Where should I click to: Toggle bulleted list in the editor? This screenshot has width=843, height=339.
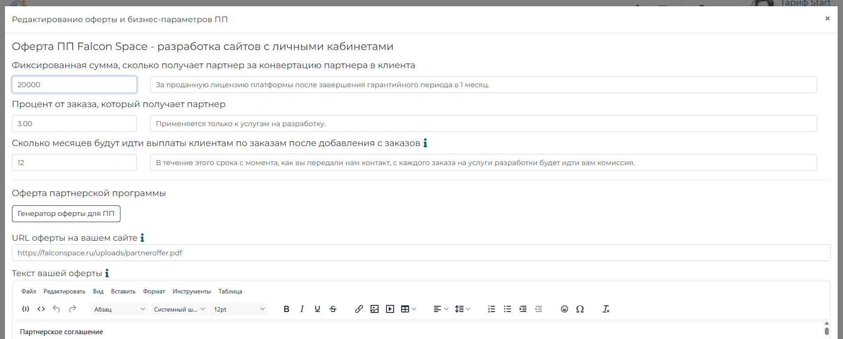[x=507, y=309]
